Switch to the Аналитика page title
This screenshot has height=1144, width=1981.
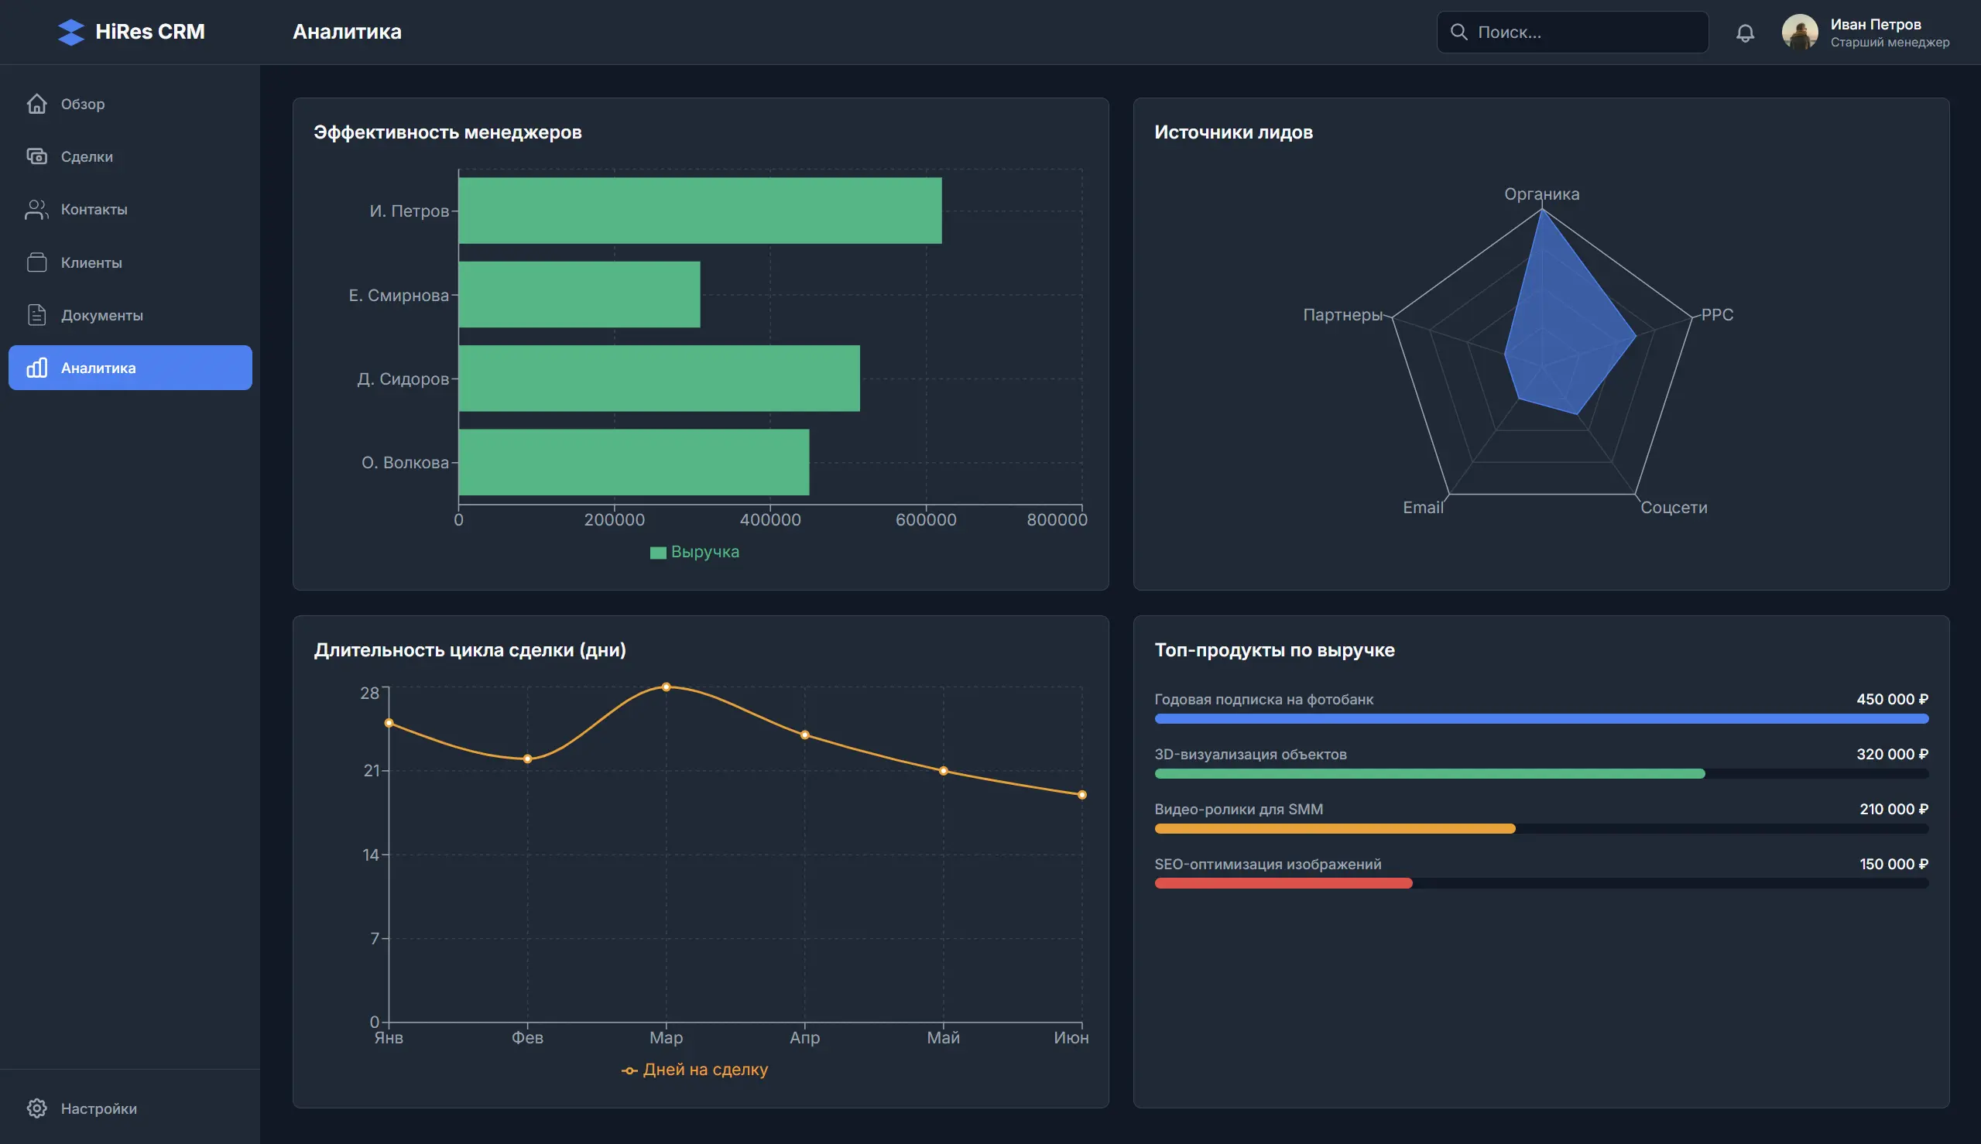pyautogui.click(x=347, y=33)
